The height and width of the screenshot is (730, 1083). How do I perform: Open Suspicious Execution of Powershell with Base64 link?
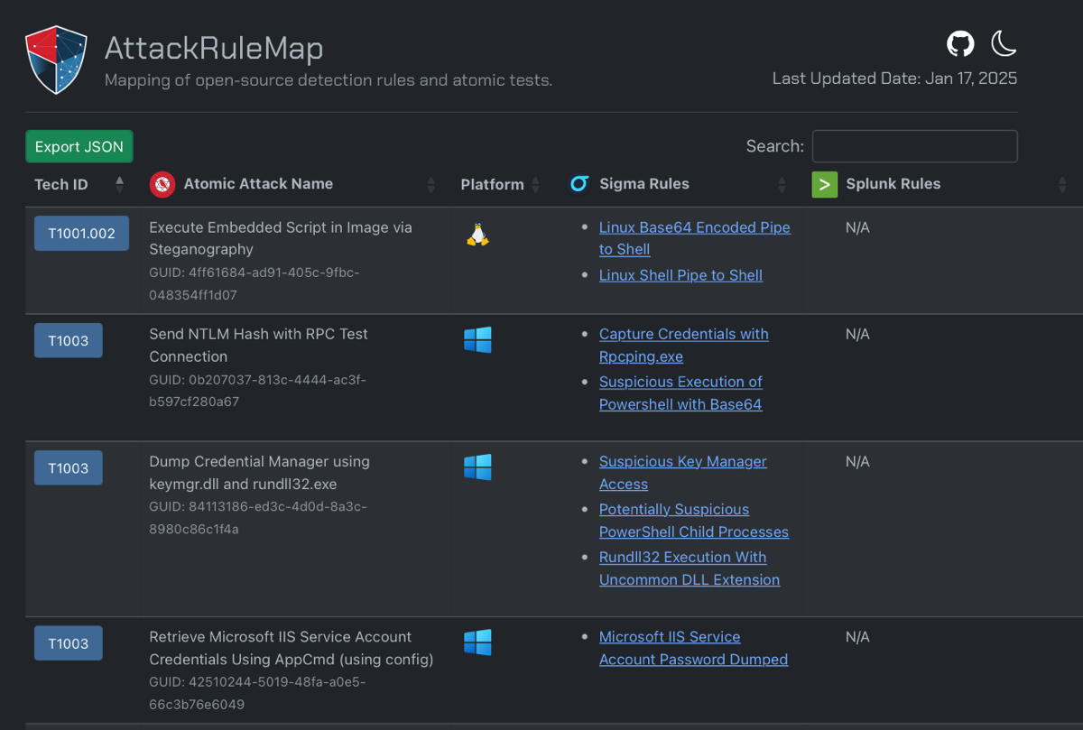pyautogui.click(x=680, y=393)
